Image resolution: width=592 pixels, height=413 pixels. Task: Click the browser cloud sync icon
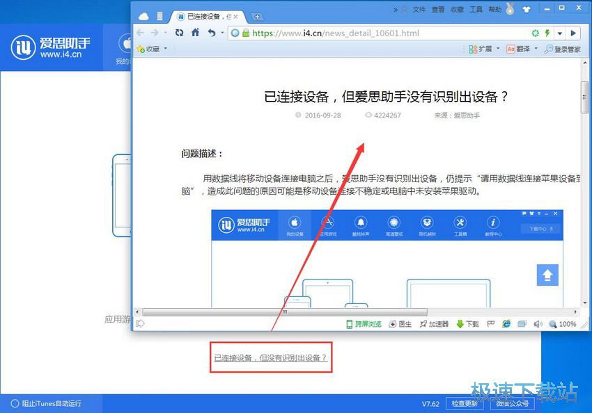click(x=143, y=16)
